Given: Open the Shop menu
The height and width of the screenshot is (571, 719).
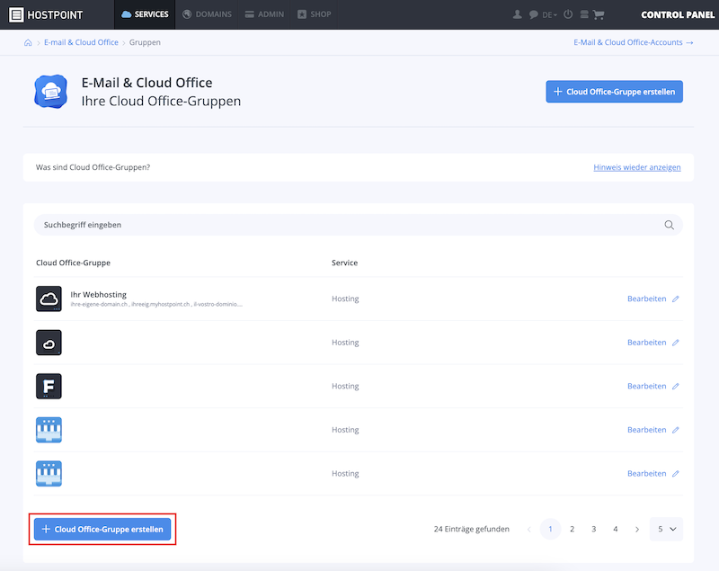Looking at the screenshot, I should [314, 14].
